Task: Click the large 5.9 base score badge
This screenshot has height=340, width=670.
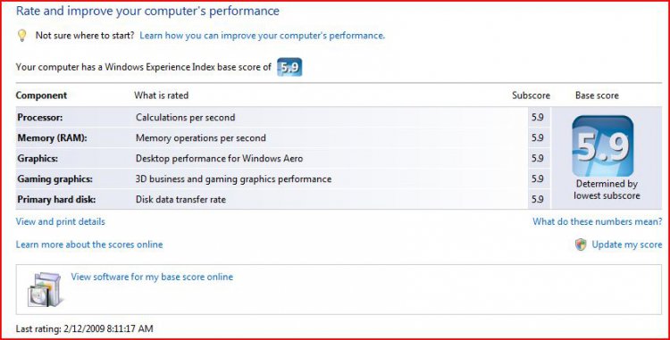Action: [602, 145]
